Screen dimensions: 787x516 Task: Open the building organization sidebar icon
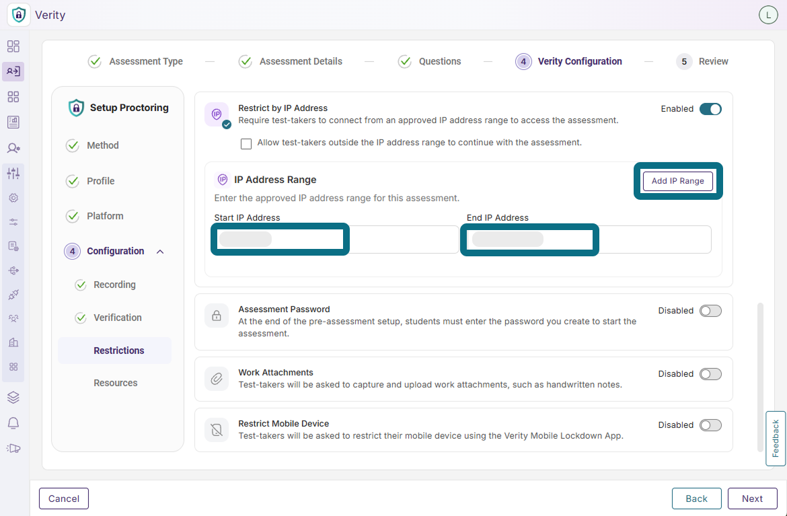(13, 343)
